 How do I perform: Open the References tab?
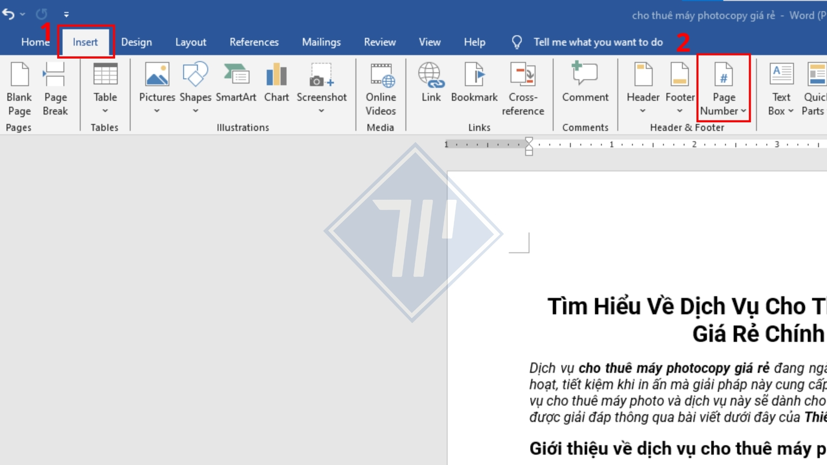tap(254, 42)
